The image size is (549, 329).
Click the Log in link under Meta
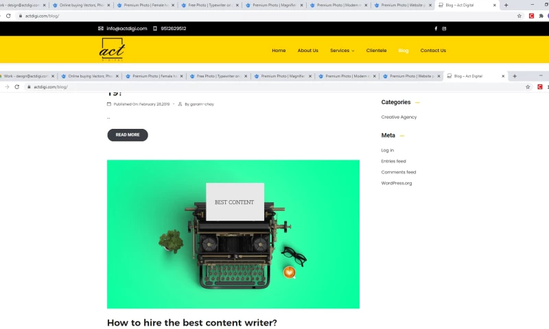coord(387,150)
